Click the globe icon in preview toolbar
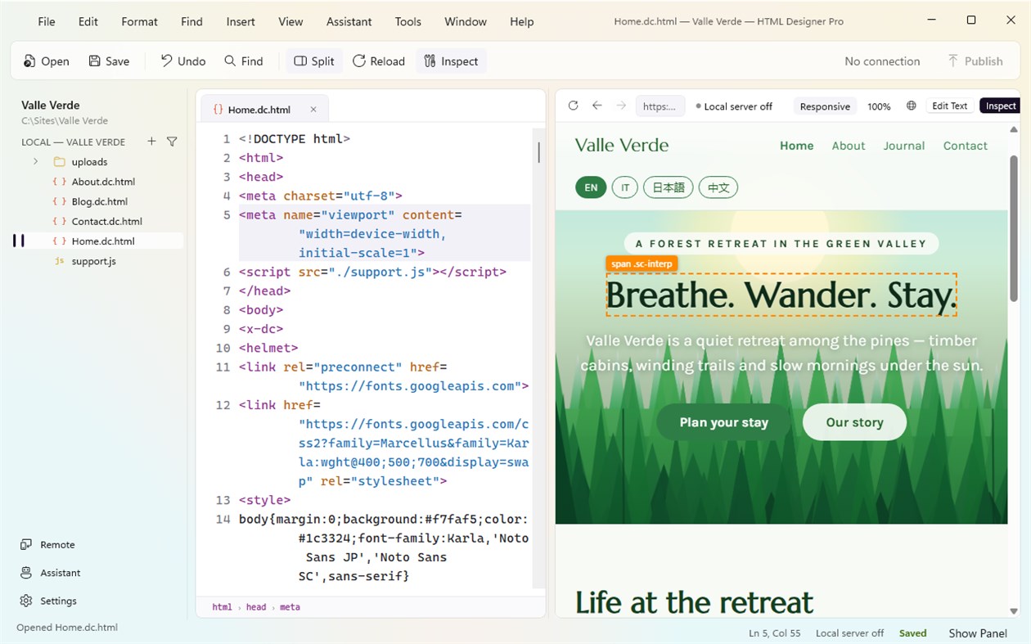The height and width of the screenshot is (644, 1031). 912,106
